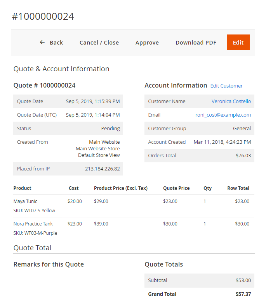Download the quote as PDF
The width and height of the screenshot is (266, 308).
(x=196, y=43)
